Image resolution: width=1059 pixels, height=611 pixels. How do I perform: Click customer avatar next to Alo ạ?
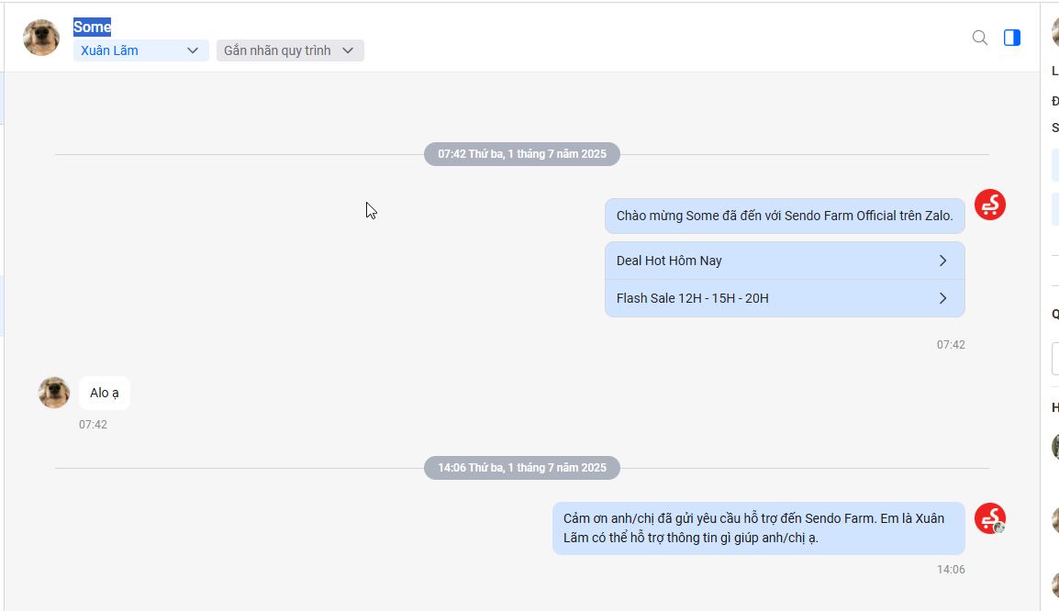[54, 393]
